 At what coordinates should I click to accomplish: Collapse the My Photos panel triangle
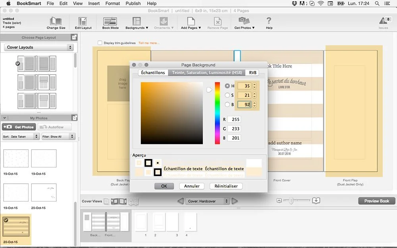4,118
